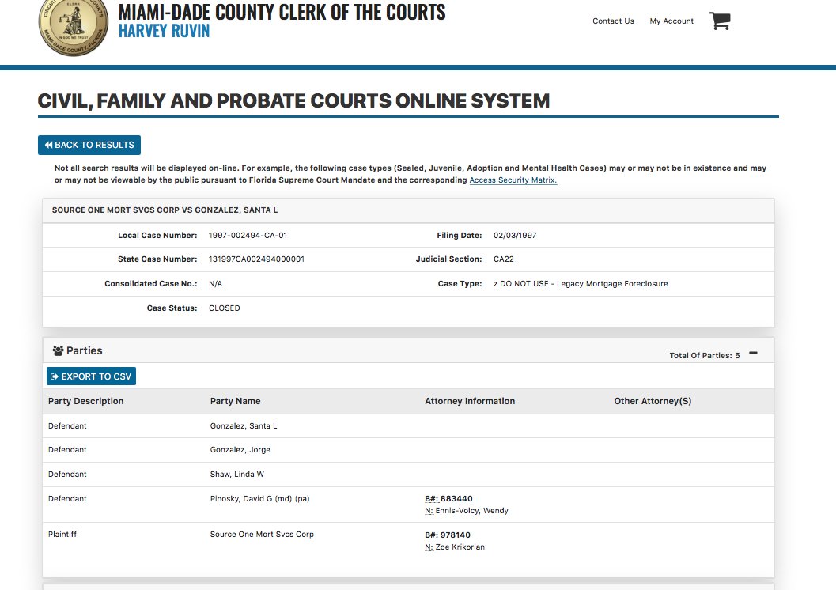Screen dimensions: 836x590
Task: Select the Legacy Mortgage Foreclosure case type
Action: pyautogui.click(x=581, y=284)
